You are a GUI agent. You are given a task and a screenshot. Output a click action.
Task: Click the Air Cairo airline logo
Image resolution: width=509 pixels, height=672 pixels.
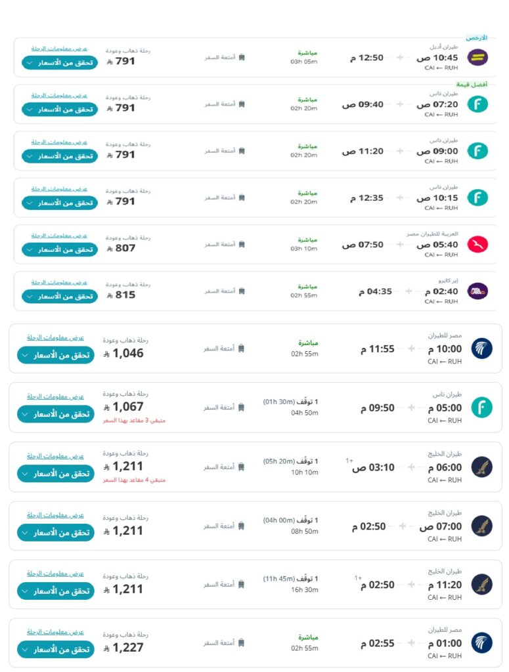477,291
